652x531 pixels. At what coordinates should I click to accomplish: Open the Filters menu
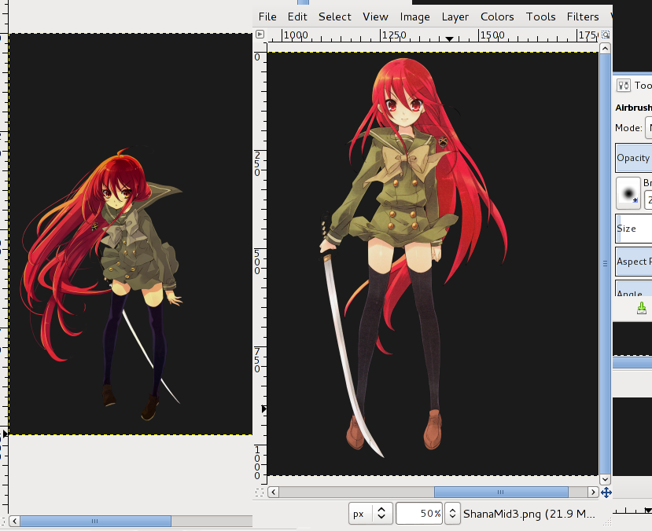pyautogui.click(x=583, y=16)
